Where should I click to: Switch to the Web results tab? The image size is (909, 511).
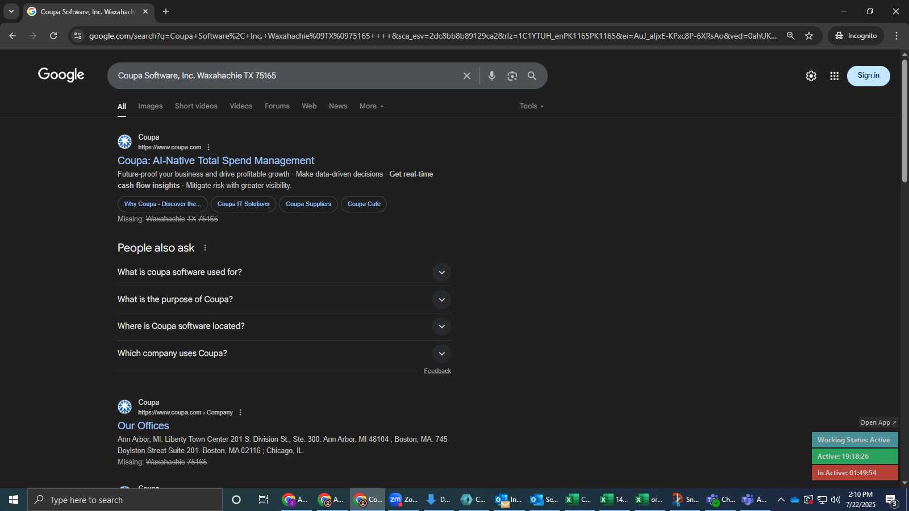[309, 106]
